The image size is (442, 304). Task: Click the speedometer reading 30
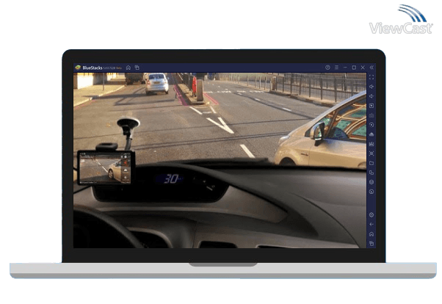tap(171, 178)
